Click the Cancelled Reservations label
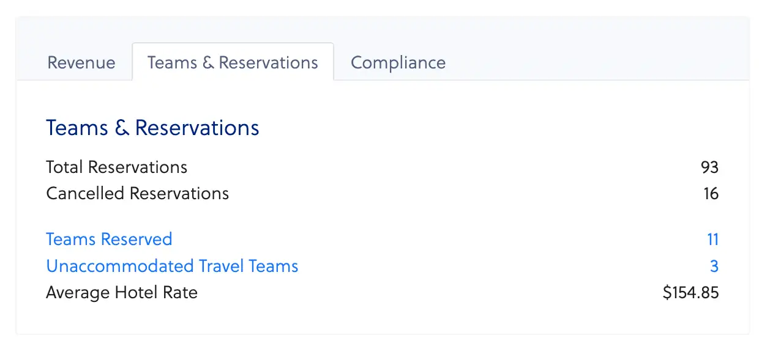Viewport: 770px width, 352px height. click(137, 194)
